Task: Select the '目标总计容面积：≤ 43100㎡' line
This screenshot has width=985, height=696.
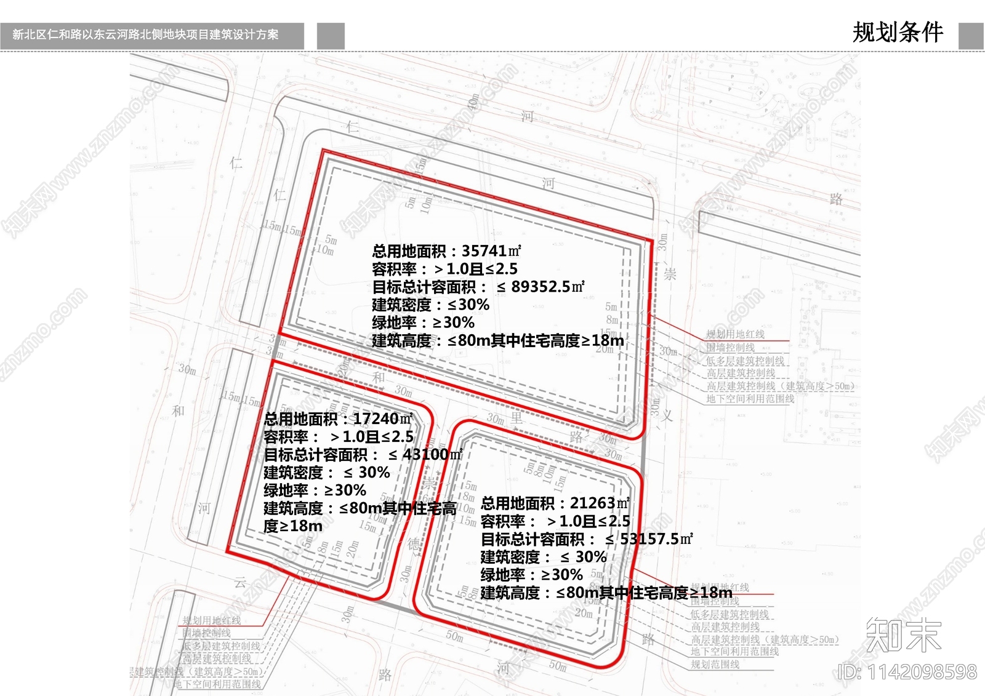Action: click(363, 455)
